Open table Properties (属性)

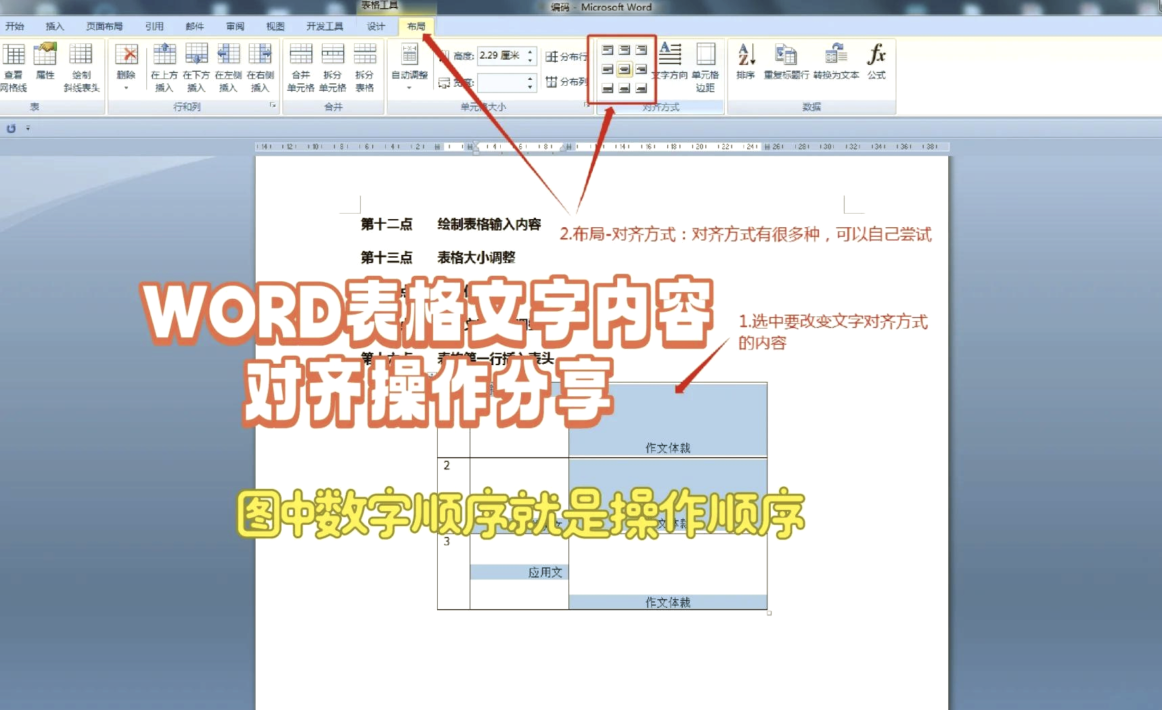point(45,62)
